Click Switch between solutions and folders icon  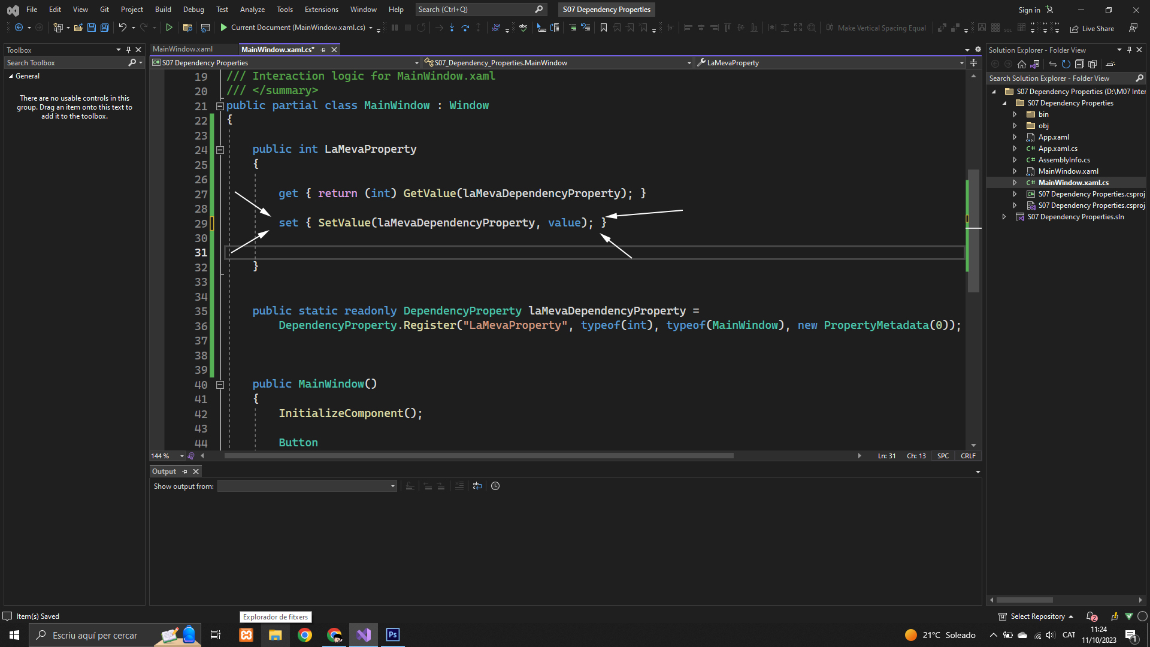tap(1035, 64)
